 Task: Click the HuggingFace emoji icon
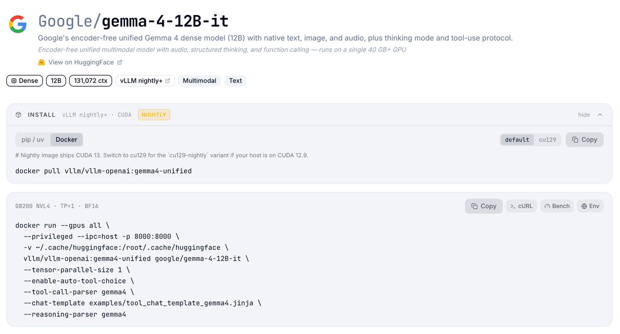(x=42, y=62)
